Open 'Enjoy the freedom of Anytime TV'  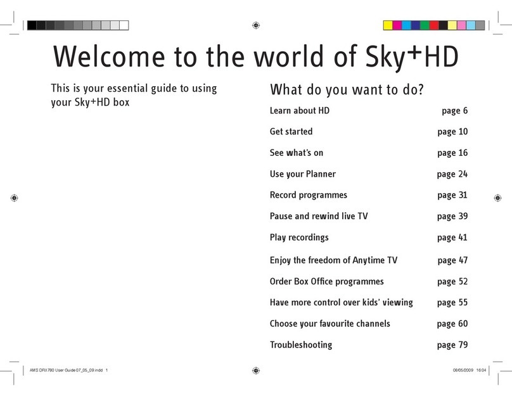tap(333, 260)
